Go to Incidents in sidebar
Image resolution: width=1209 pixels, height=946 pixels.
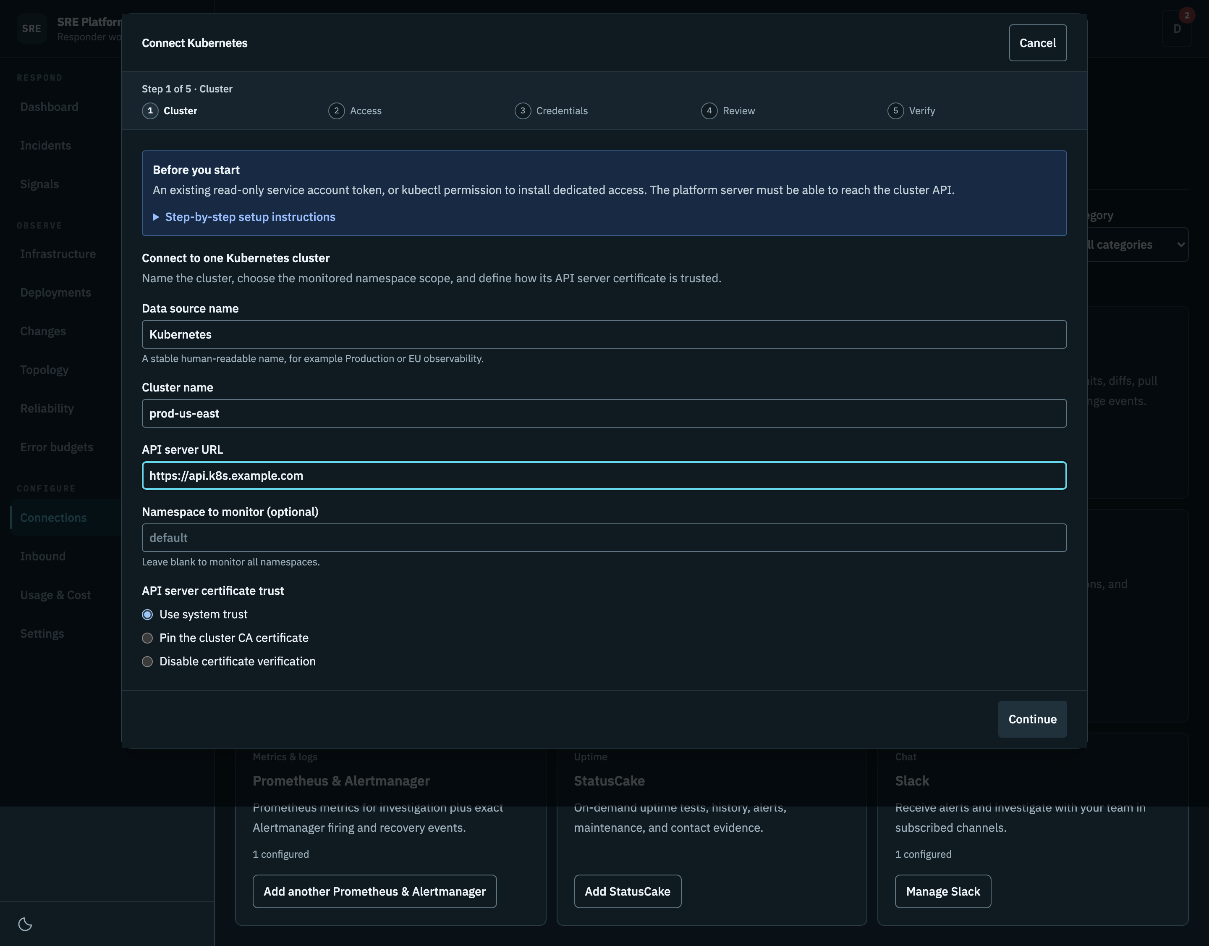point(45,146)
